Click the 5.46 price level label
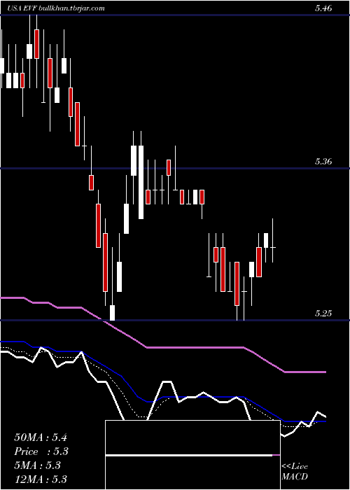 click(323, 8)
